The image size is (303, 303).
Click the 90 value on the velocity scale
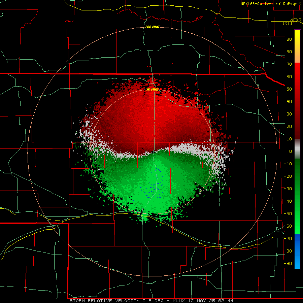click(289, 39)
